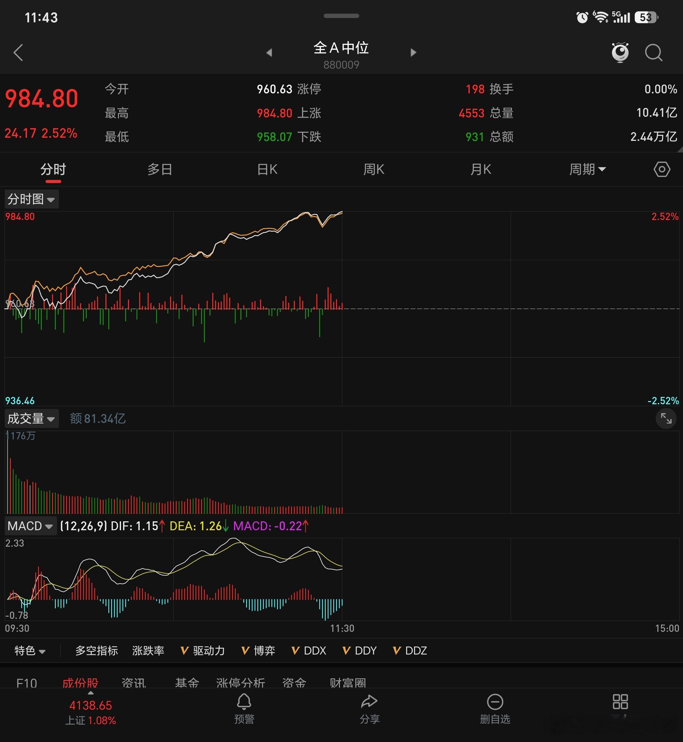Open the 周期 period dropdown

[x=587, y=170]
